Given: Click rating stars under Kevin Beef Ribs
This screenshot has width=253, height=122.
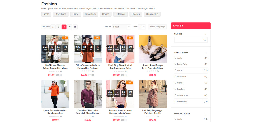Looking at the screenshot, I should click(x=86, y=116).
